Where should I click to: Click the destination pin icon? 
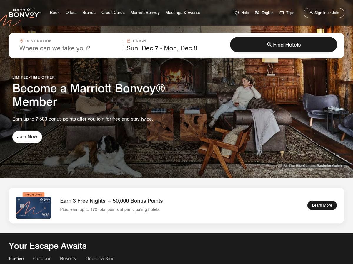[x=21, y=41]
